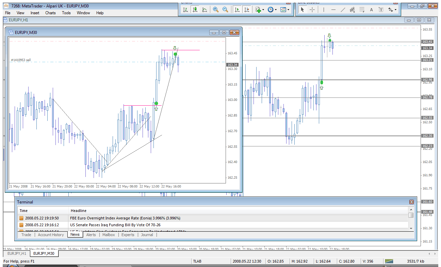Click EURJPY,H1 window title icon
441x267 pixels.
click(5, 20)
